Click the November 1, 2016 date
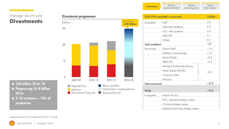Image resolution: width=229 pixels, height=129 pixels. [45, 124]
